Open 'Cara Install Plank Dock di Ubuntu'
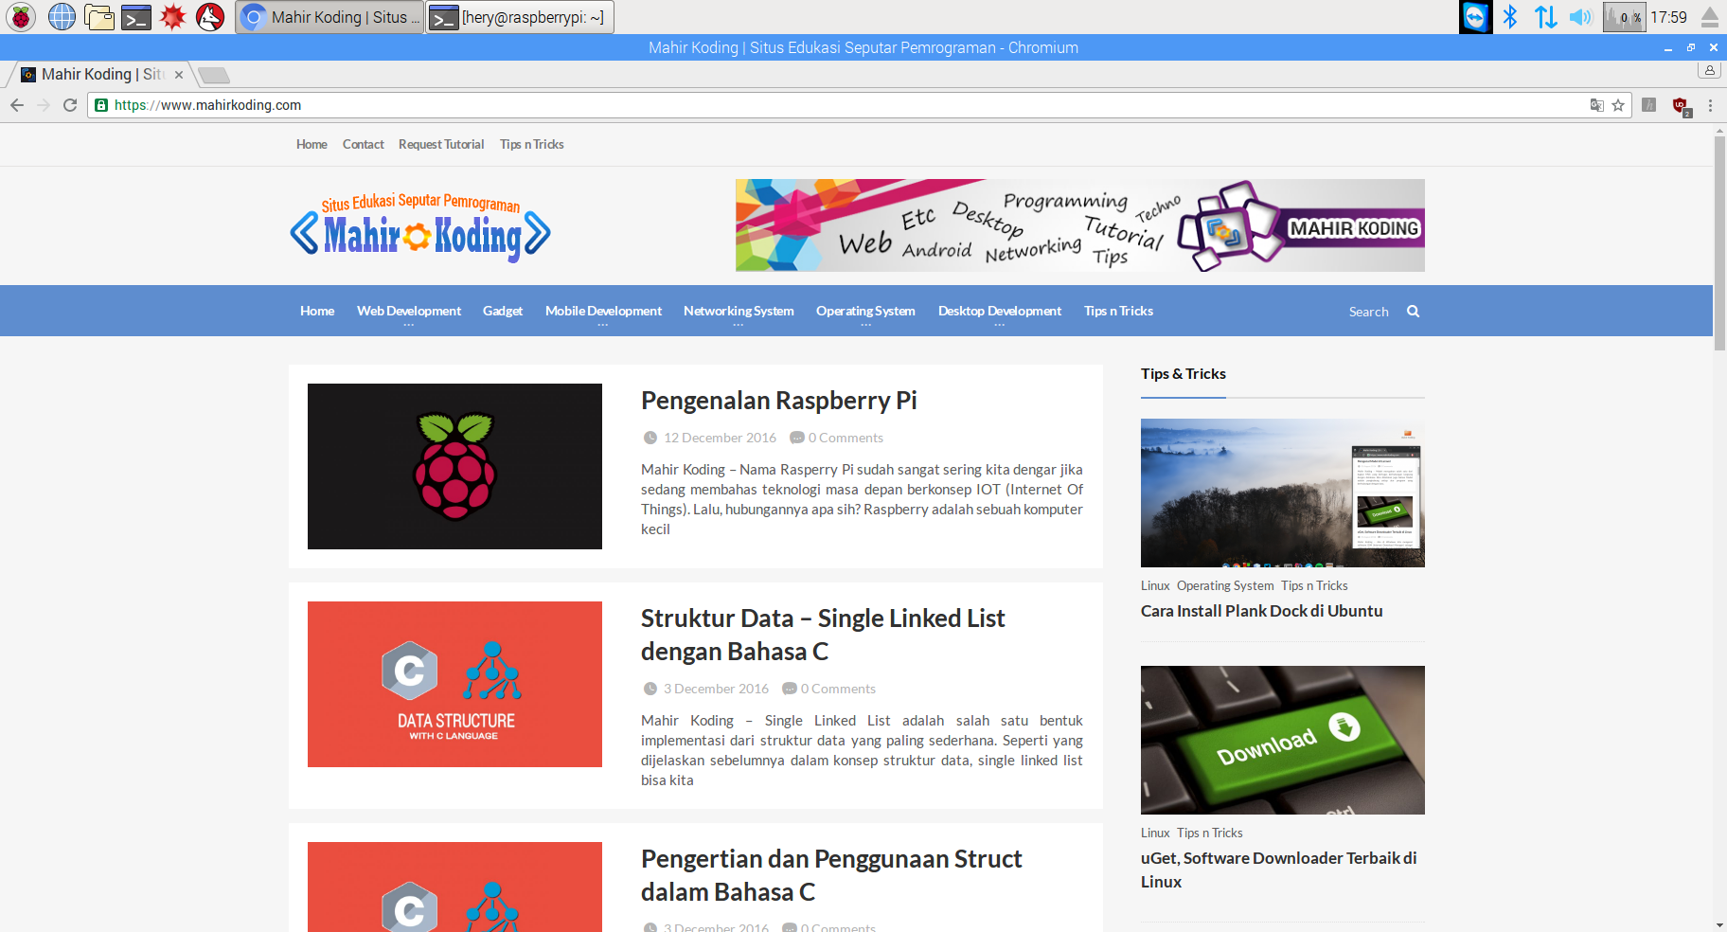The image size is (1727, 932). point(1261,610)
